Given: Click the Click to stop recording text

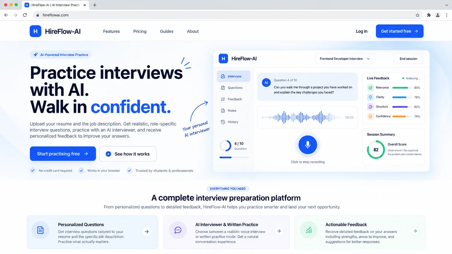Looking at the screenshot, I should (x=308, y=162).
